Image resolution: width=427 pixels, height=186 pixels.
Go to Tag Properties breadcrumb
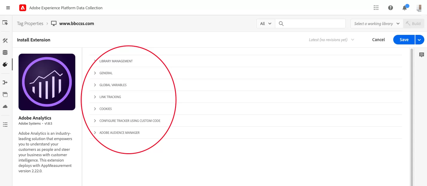tap(30, 24)
